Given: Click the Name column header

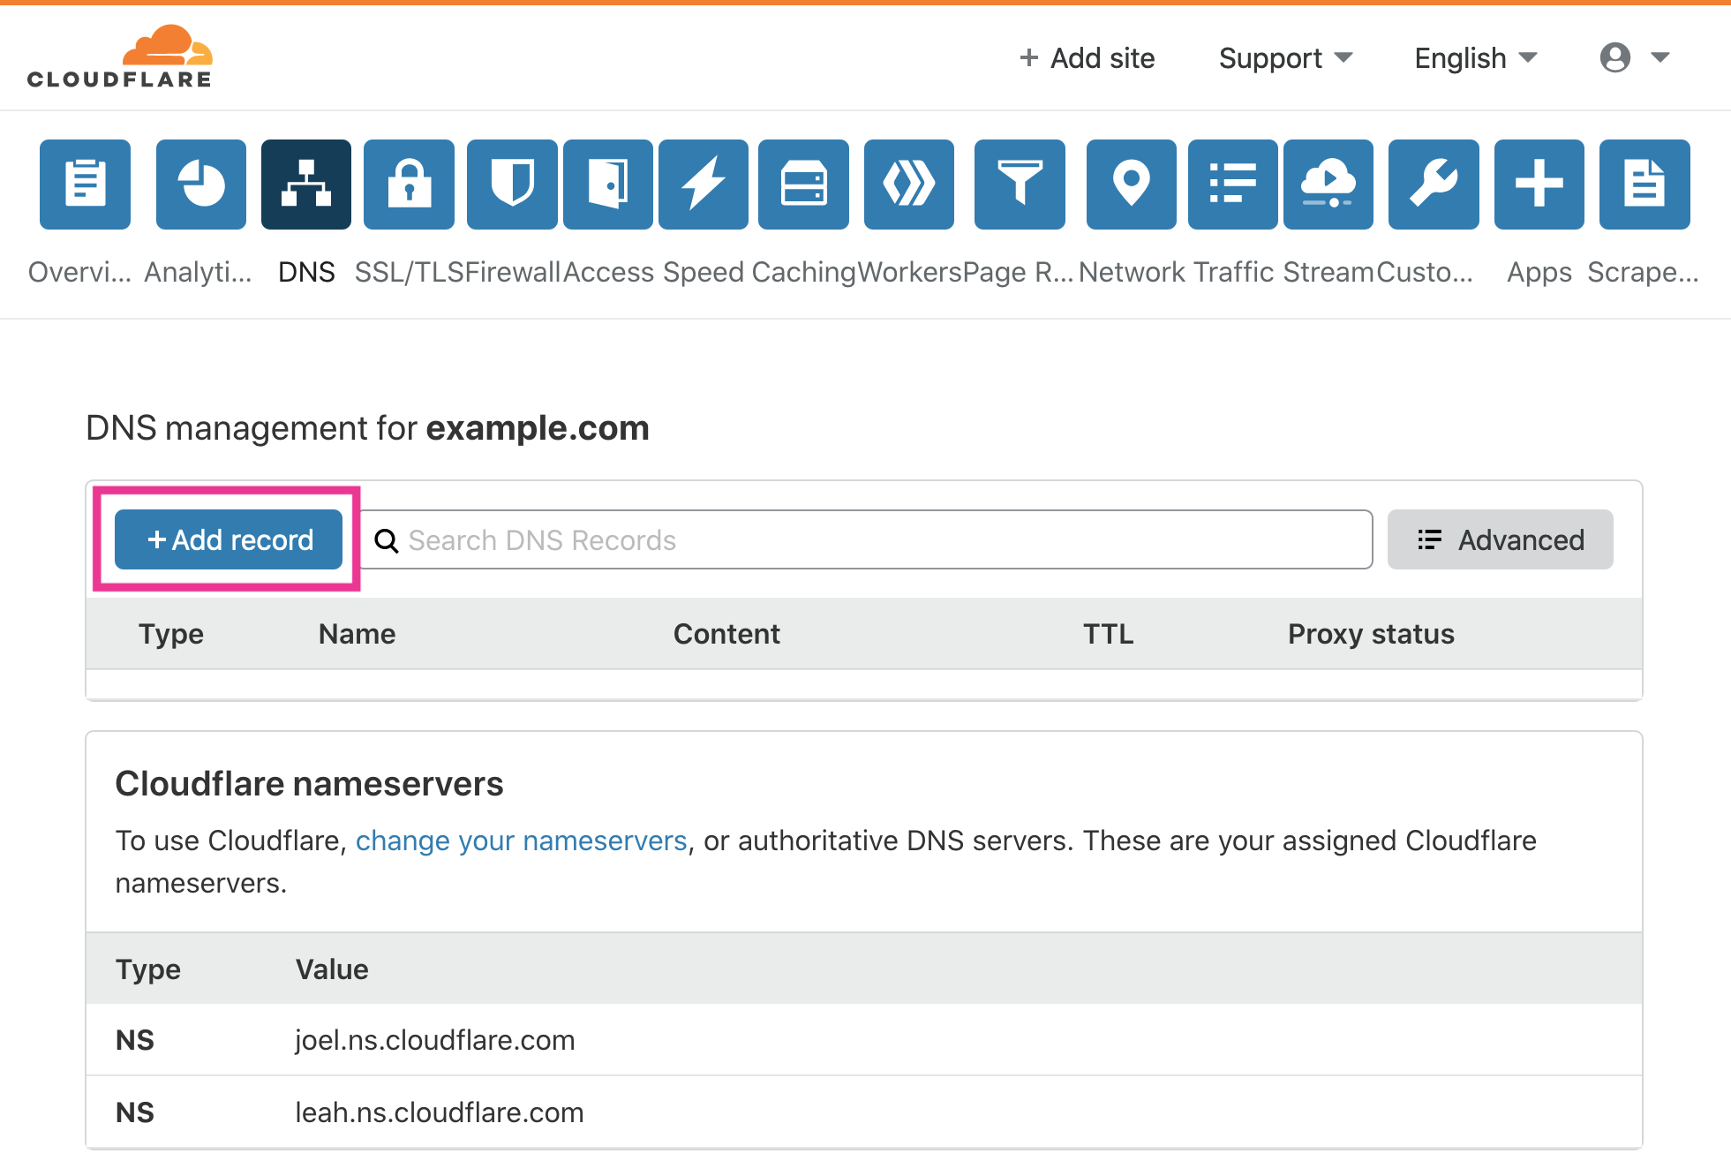Looking at the screenshot, I should [357, 634].
